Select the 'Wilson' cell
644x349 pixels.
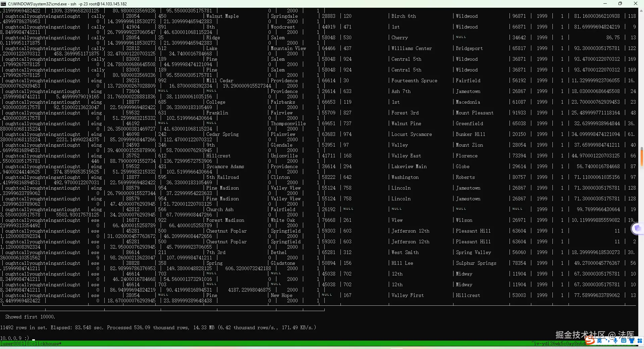[x=464, y=220]
